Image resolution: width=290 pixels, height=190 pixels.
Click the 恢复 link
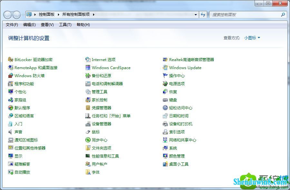click(x=173, y=92)
